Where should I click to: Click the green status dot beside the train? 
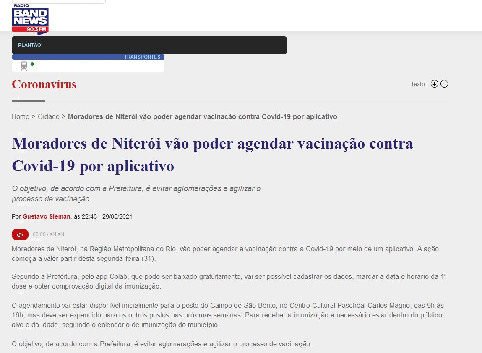[32, 64]
